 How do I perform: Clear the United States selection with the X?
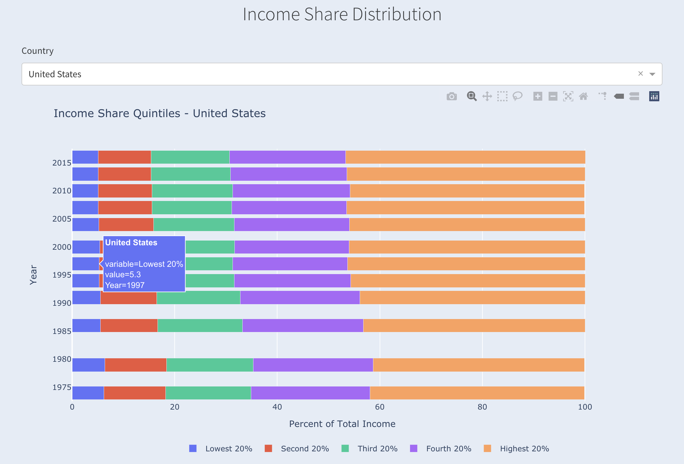[x=641, y=74]
